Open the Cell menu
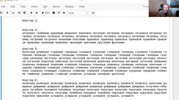The height and width of the screenshot is (100, 179). tap(45, 7)
